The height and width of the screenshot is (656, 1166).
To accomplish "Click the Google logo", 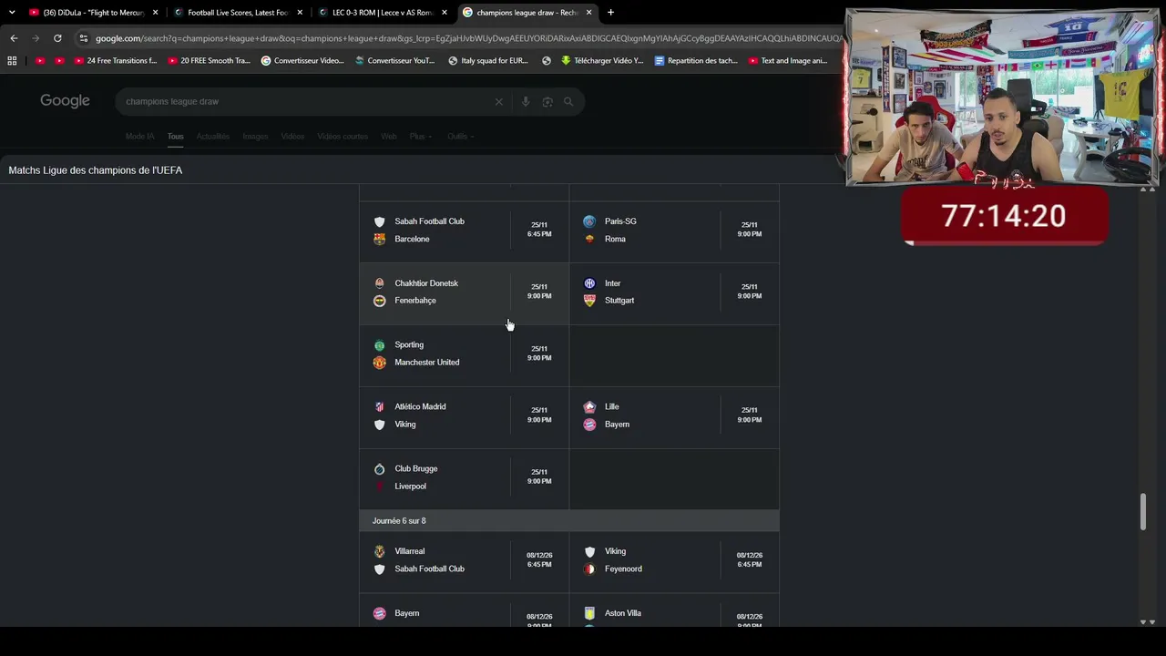I will (x=65, y=101).
